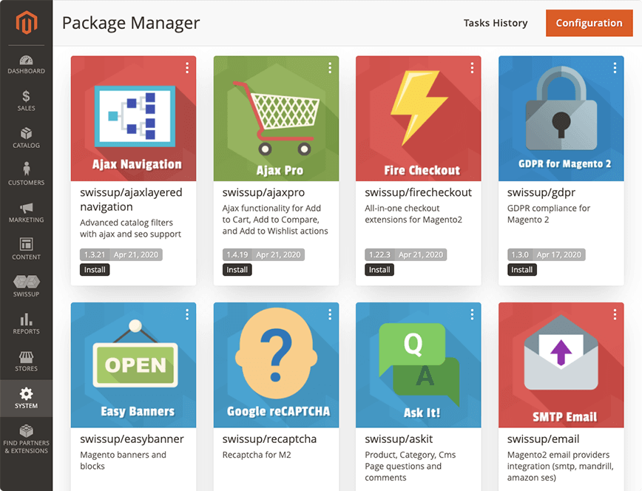This screenshot has height=491, width=642.
Task: Open the Stores storefront icon
Action: click(27, 356)
